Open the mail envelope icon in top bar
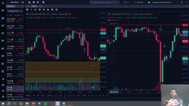This screenshot has width=189, height=106. 38,2
